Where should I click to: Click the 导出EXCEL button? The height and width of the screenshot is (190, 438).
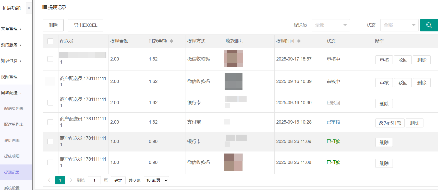point(86,25)
